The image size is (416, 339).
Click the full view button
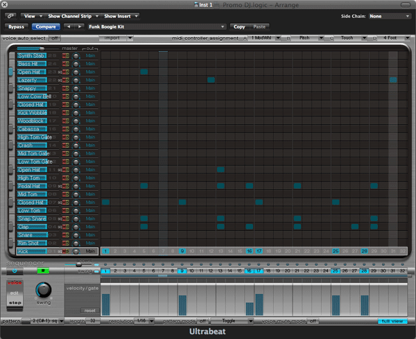[392, 321]
